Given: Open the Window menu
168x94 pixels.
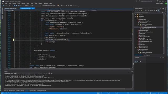Looking at the screenshot, I should [46, 3].
